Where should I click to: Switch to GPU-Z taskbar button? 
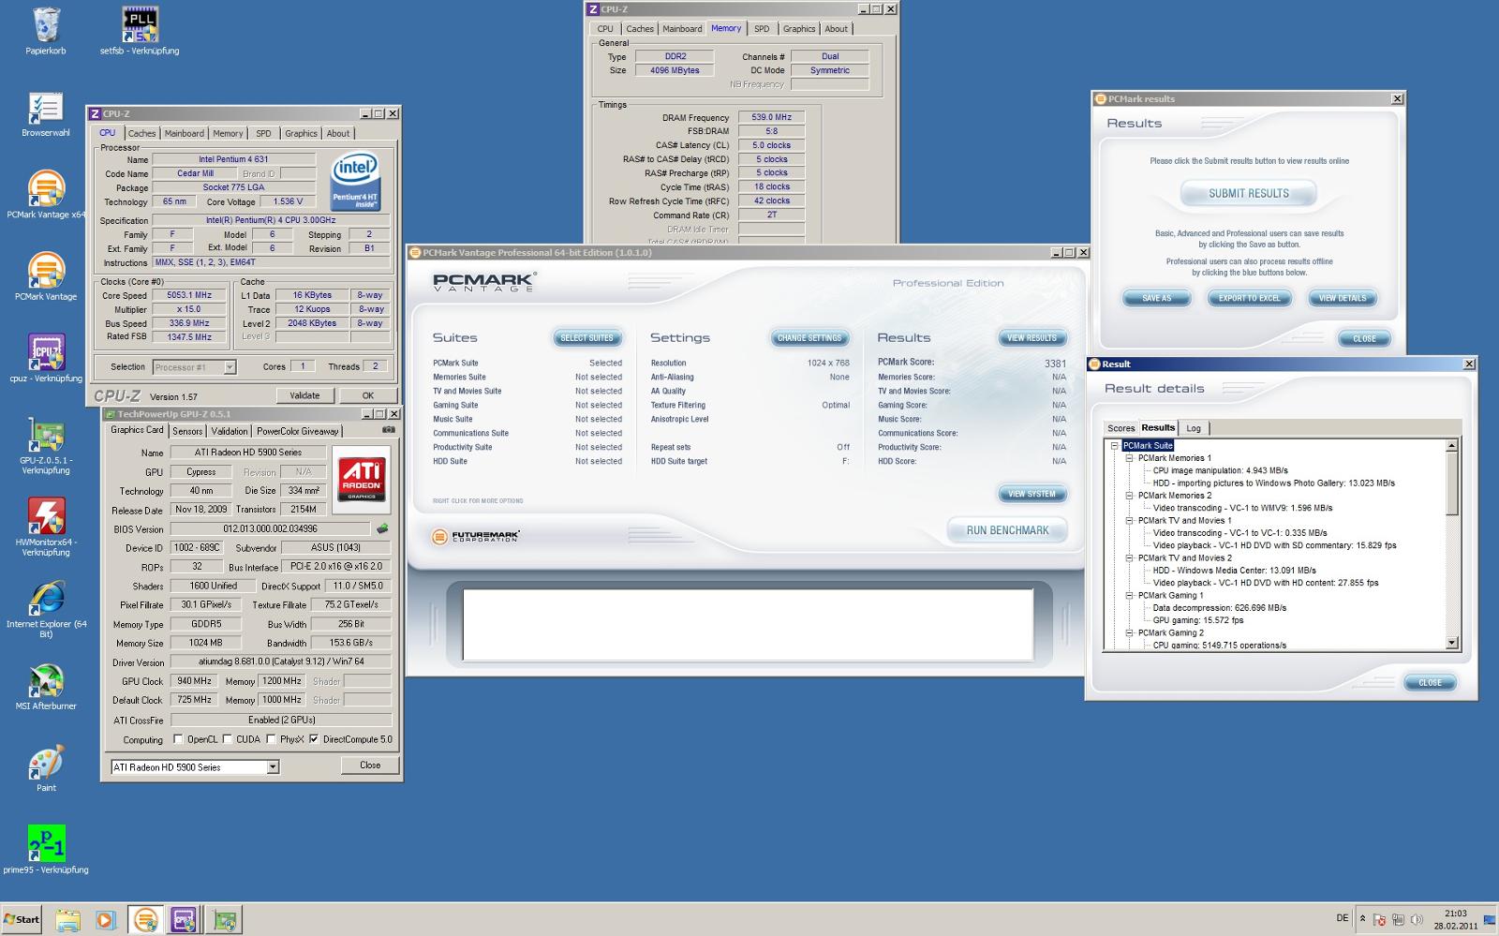coord(223,920)
